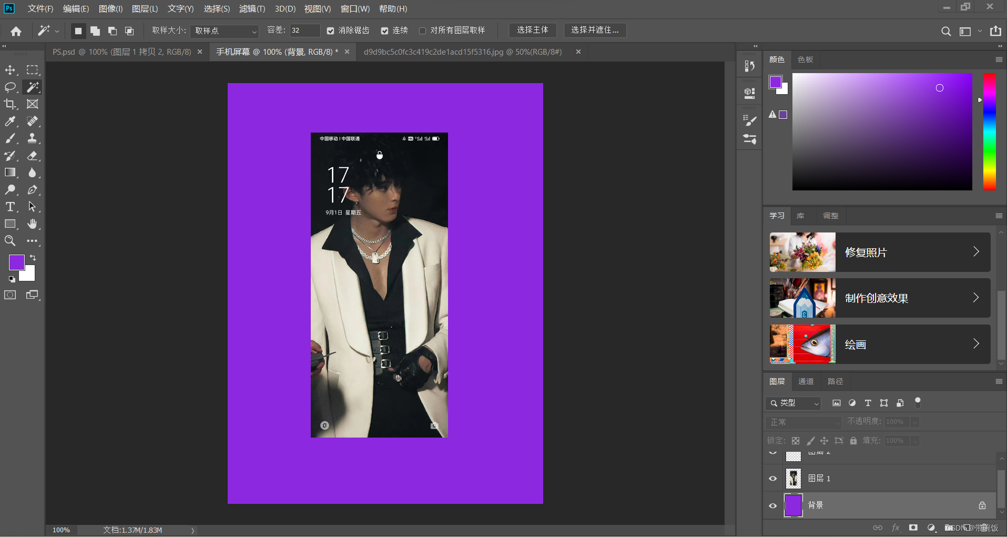Select the Frame tool

(33, 104)
